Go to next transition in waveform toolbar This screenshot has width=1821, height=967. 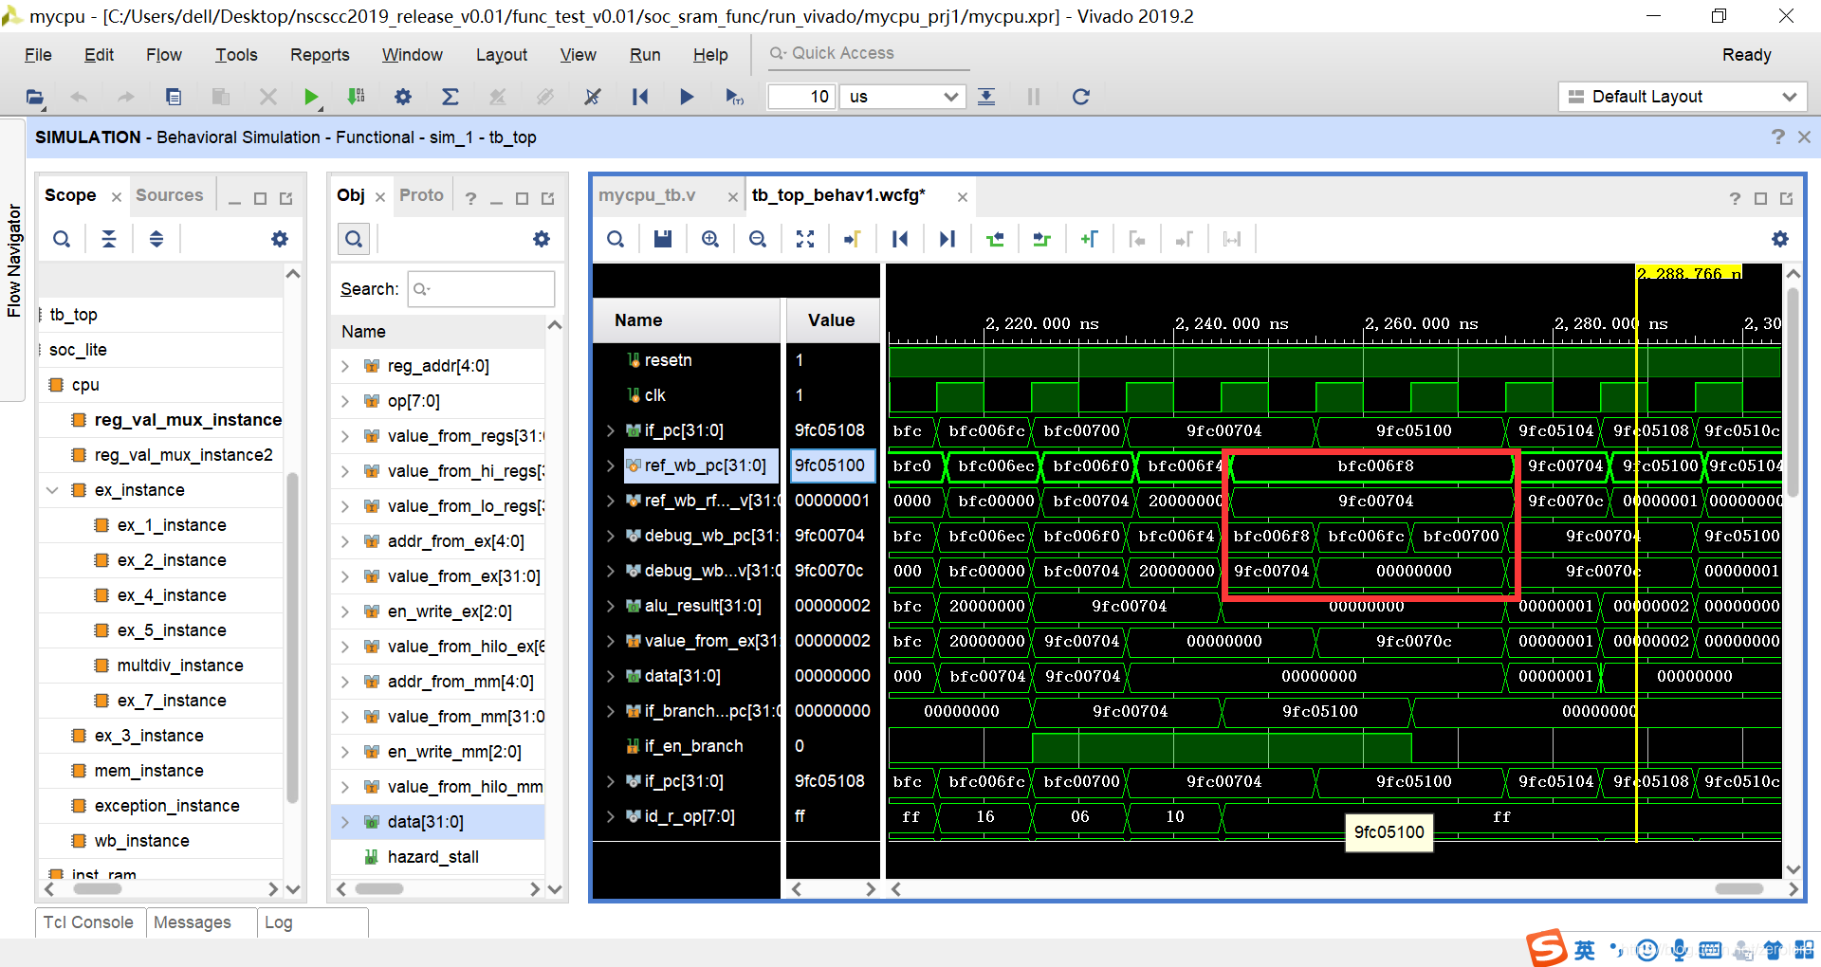1041,239
